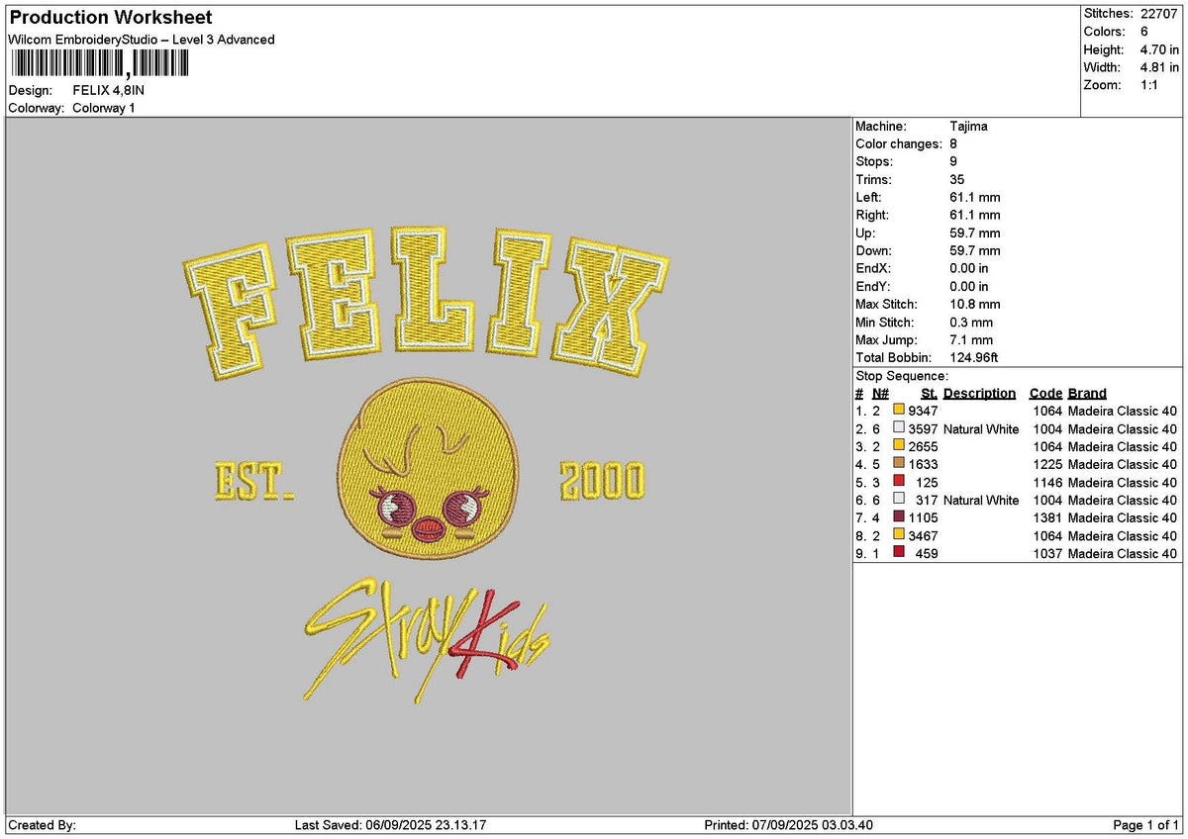Click the stitches count '22707'
Image resolution: width=1188 pixels, height=839 pixels.
[x=1159, y=14]
